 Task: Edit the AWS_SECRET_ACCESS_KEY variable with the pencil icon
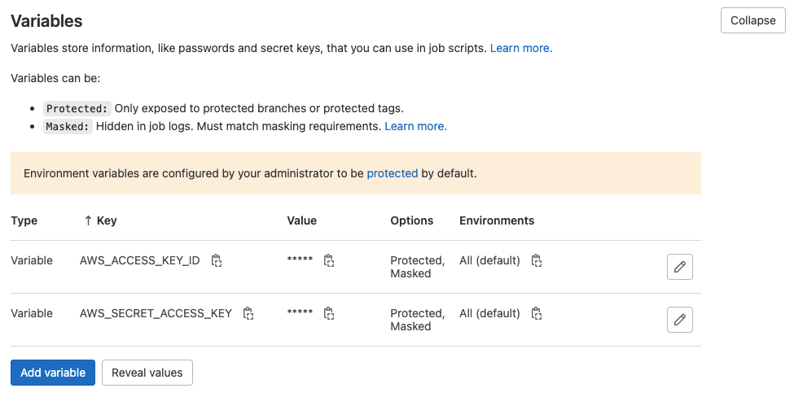coord(679,320)
